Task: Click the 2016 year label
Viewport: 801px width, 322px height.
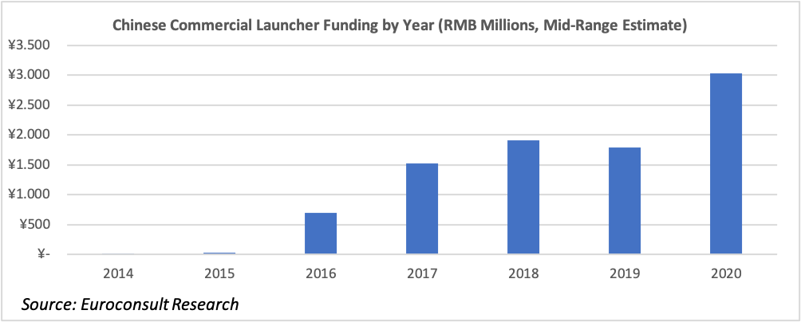Action: pyautogui.click(x=321, y=273)
